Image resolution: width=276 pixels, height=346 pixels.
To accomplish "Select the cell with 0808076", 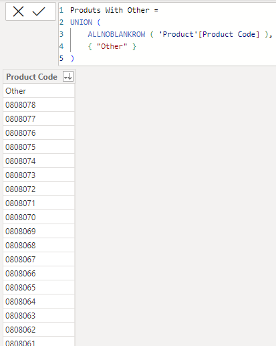I will pos(39,133).
